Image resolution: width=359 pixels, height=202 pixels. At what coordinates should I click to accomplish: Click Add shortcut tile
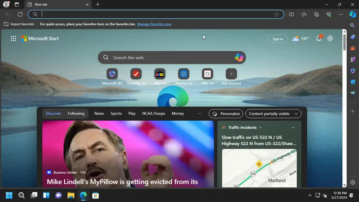(x=231, y=77)
